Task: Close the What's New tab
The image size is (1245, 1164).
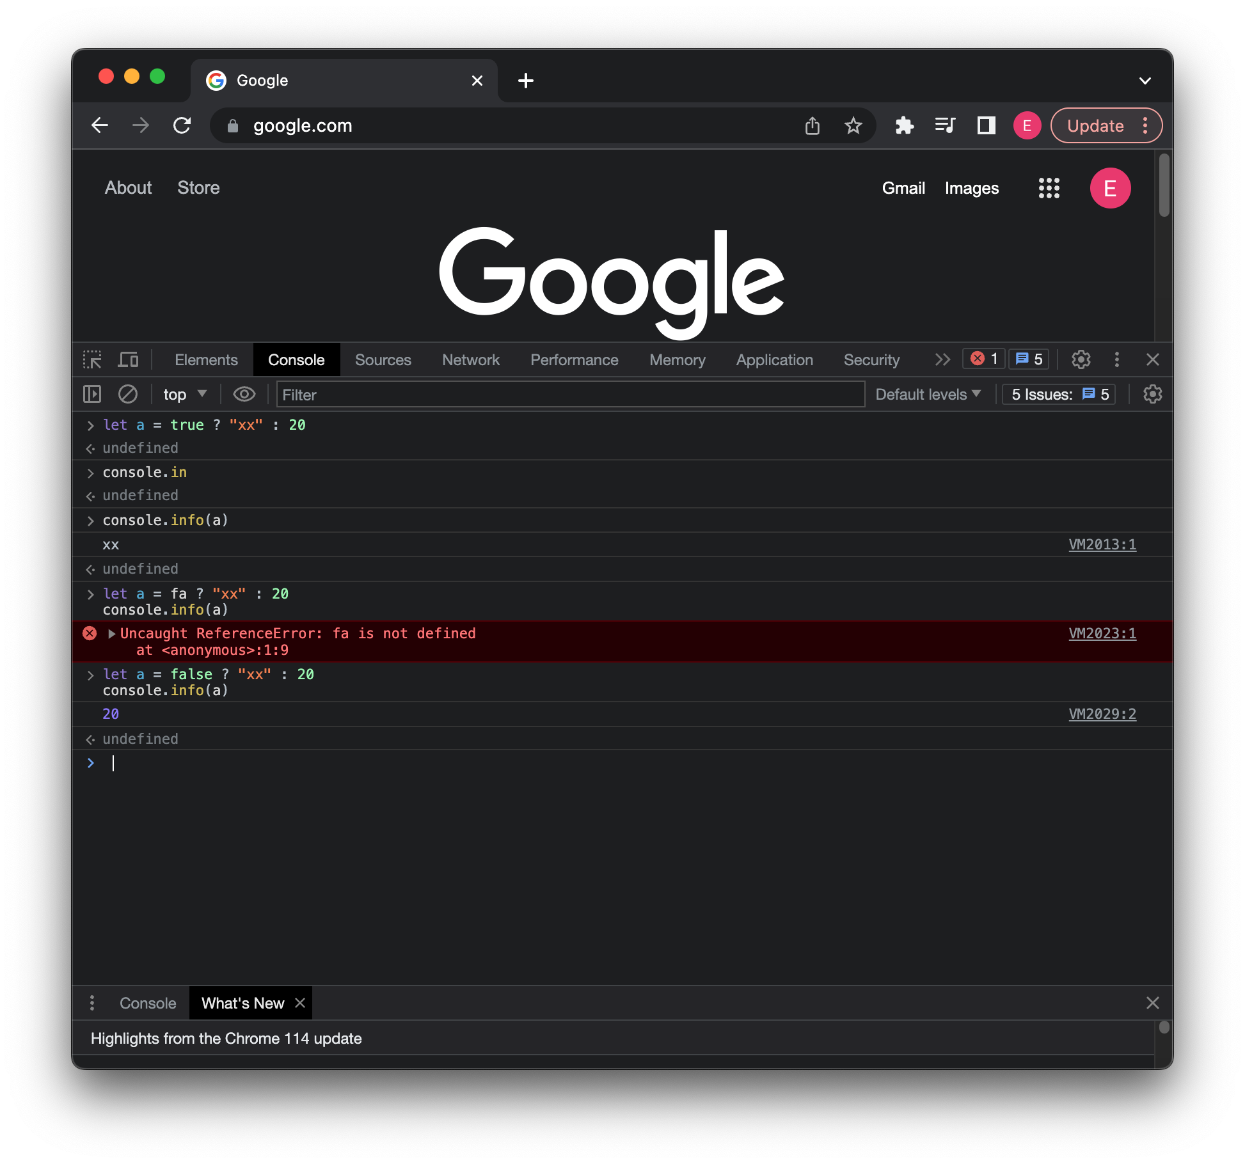Action: [x=300, y=1003]
